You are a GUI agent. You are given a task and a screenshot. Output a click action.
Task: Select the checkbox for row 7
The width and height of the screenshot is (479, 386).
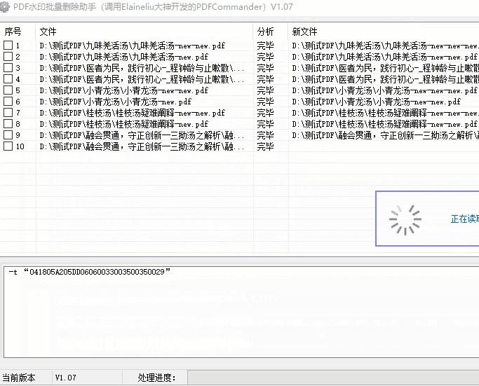8,113
